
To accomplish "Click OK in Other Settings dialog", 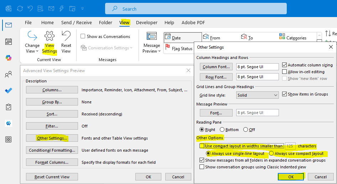I will pos(291,177).
